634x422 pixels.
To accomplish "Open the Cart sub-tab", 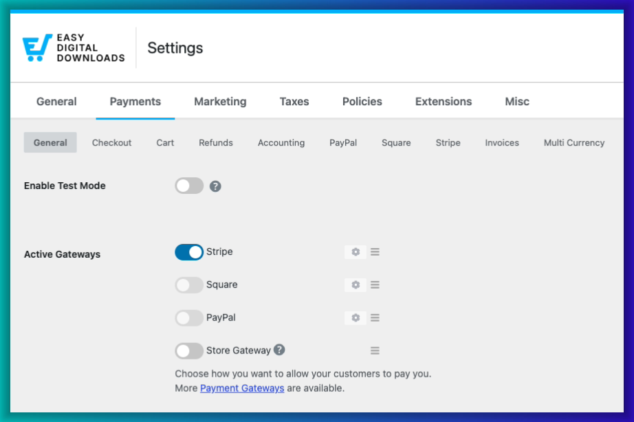I will pyautogui.click(x=165, y=142).
